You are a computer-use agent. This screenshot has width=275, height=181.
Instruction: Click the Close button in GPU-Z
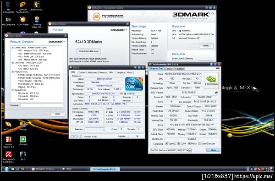tap(213, 150)
